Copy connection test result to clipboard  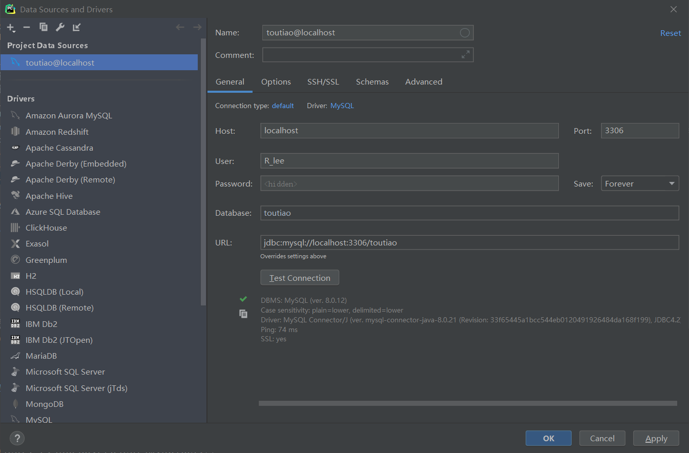click(x=243, y=314)
